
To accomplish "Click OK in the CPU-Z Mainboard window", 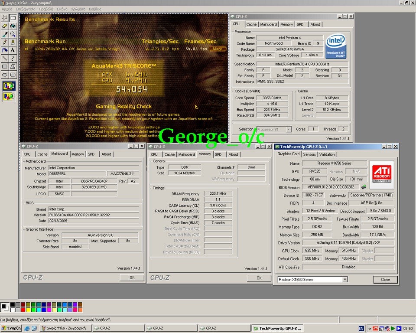I will point(132,277).
